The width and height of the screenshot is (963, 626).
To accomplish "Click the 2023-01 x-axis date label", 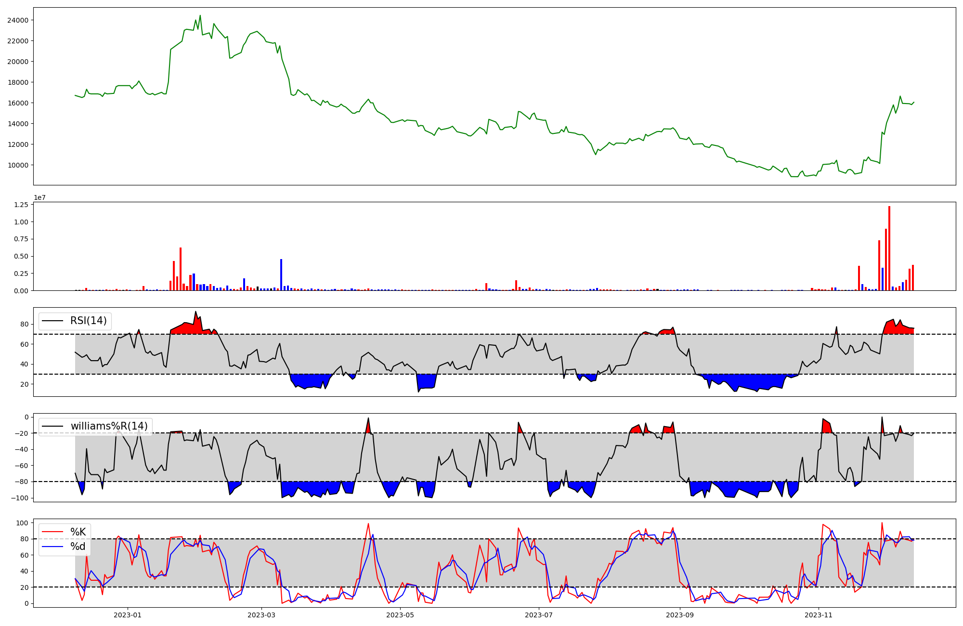I will (128, 615).
